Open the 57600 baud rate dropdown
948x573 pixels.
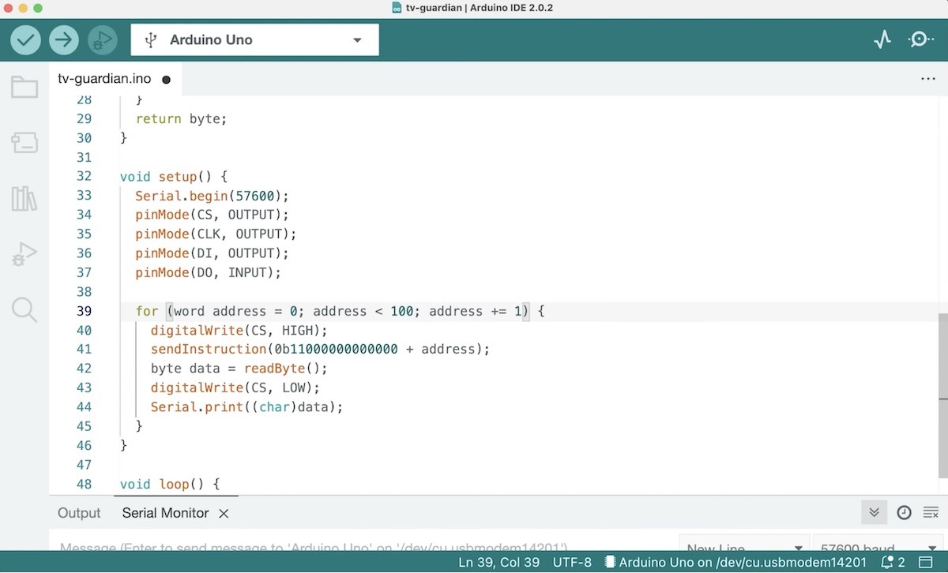tap(877, 547)
